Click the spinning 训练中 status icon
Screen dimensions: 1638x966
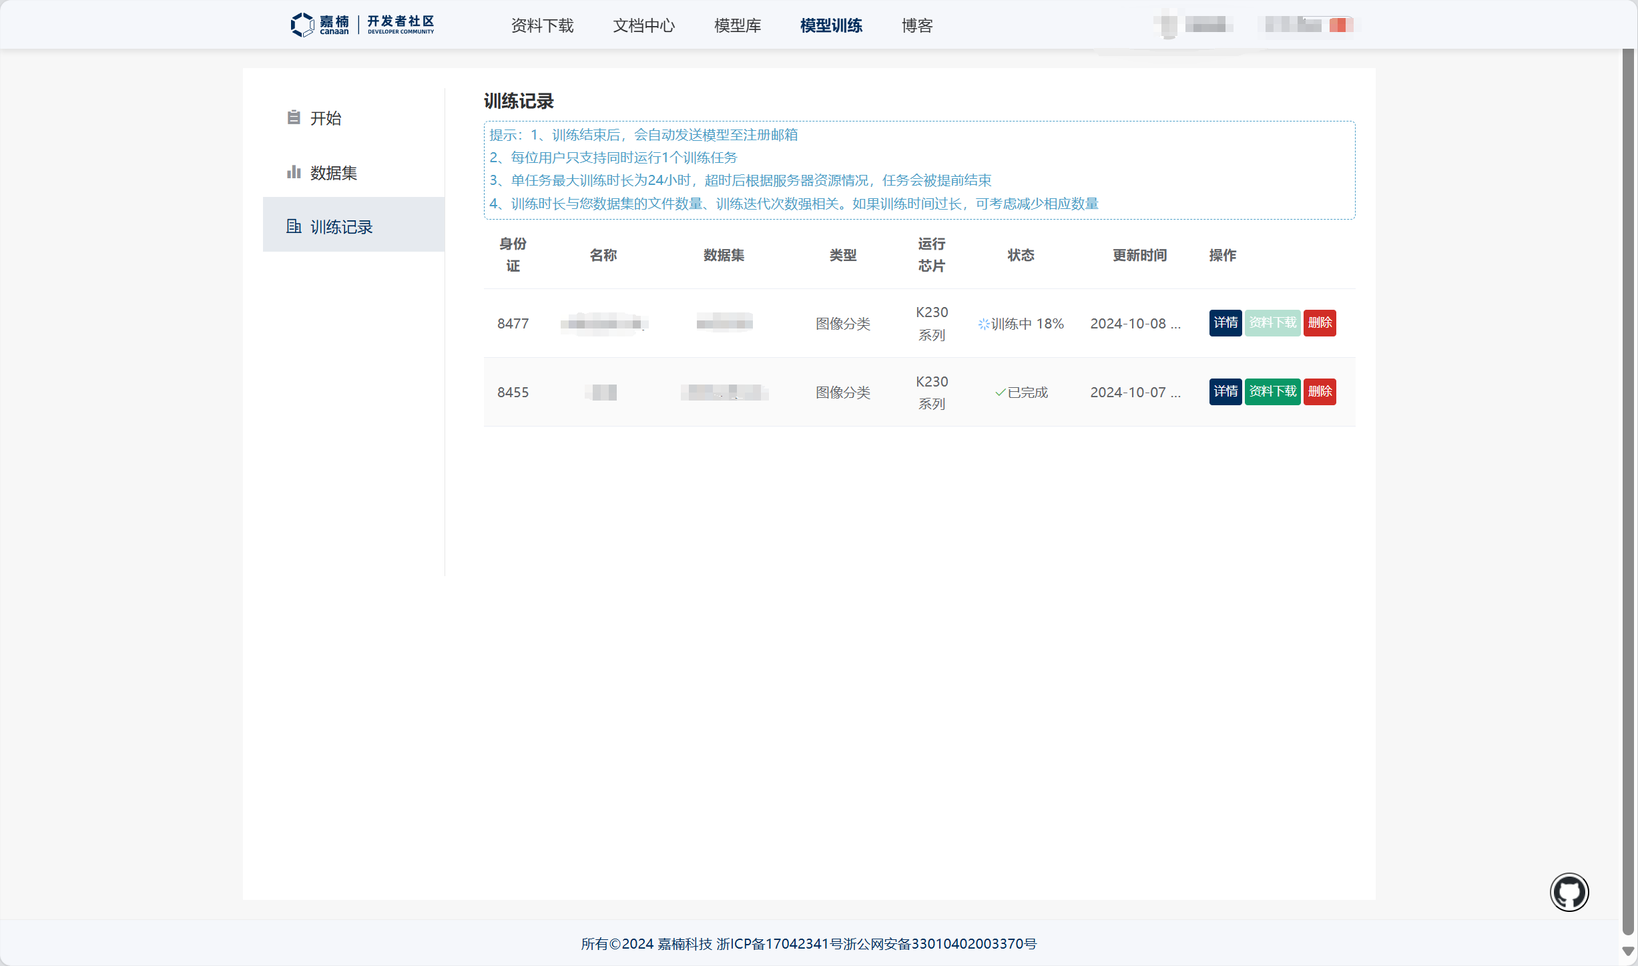coord(983,324)
